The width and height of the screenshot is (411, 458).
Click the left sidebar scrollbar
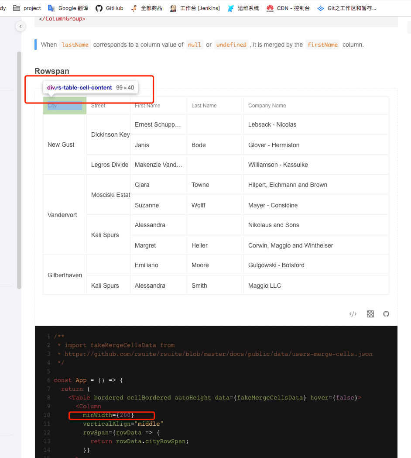pos(18,166)
